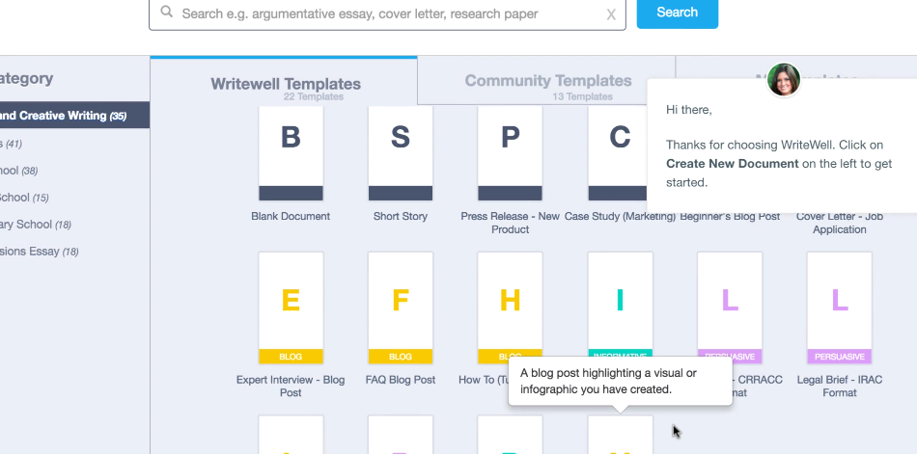Viewport: 917px width, 454px height.
Task: Select the School (15) category
Action: 24,198
